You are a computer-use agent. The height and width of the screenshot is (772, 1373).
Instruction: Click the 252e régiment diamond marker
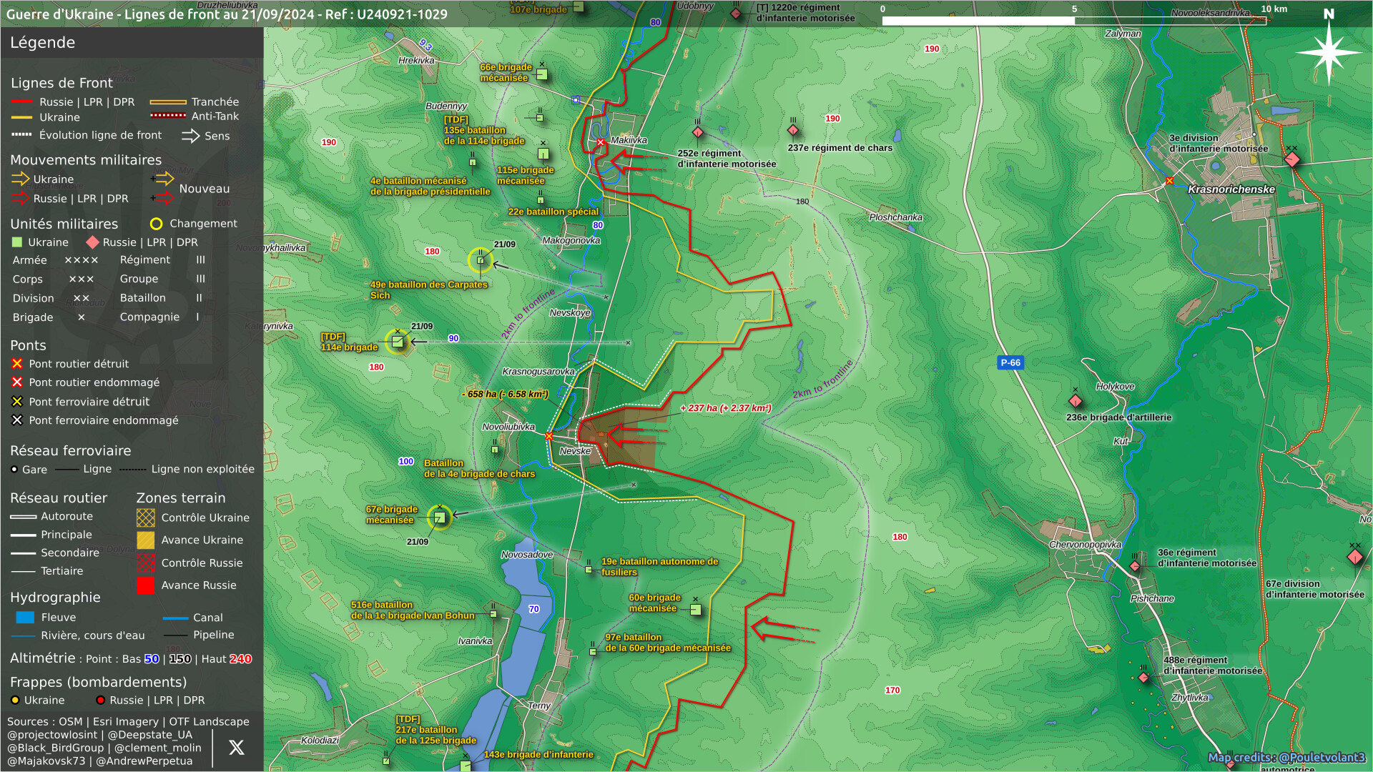click(698, 132)
